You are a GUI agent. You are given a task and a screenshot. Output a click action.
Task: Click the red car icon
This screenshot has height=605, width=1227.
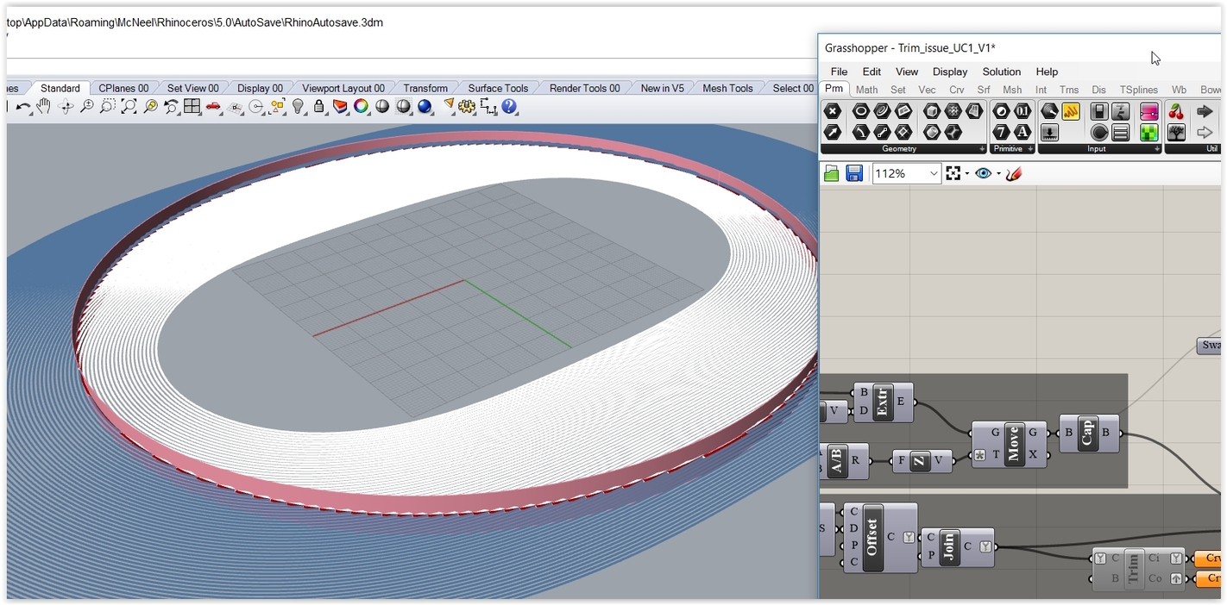click(213, 107)
